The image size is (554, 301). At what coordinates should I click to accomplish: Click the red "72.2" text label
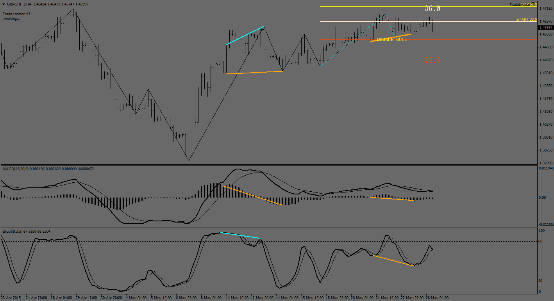(432, 61)
